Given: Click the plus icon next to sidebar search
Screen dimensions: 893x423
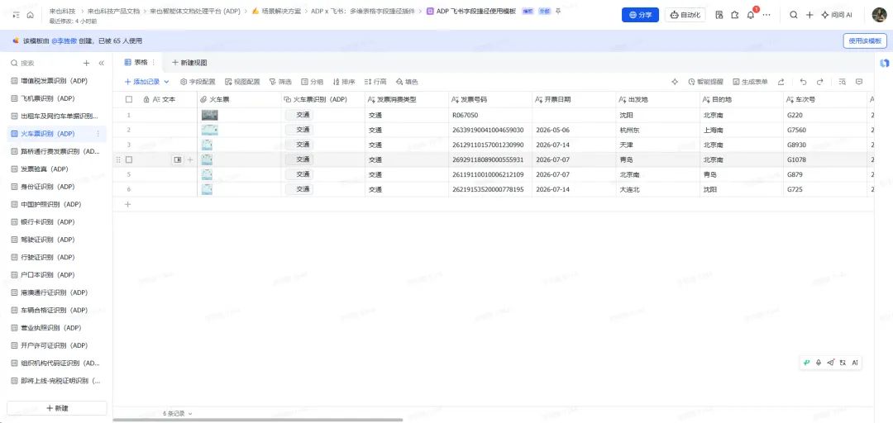Looking at the screenshot, I should pos(87,63).
